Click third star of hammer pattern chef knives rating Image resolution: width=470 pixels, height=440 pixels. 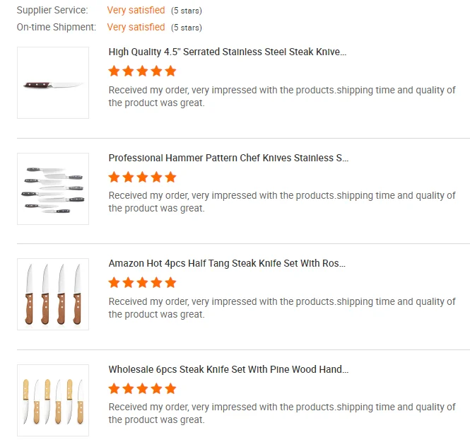(142, 177)
